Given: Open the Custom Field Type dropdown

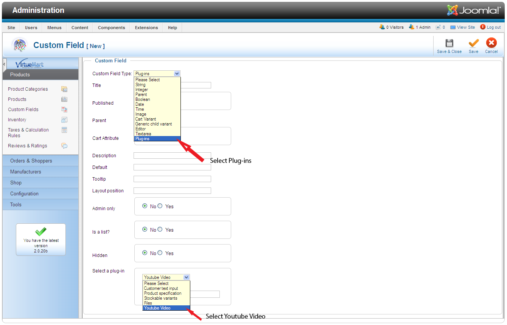Looking at the screenshot, I should pos(157,74).
